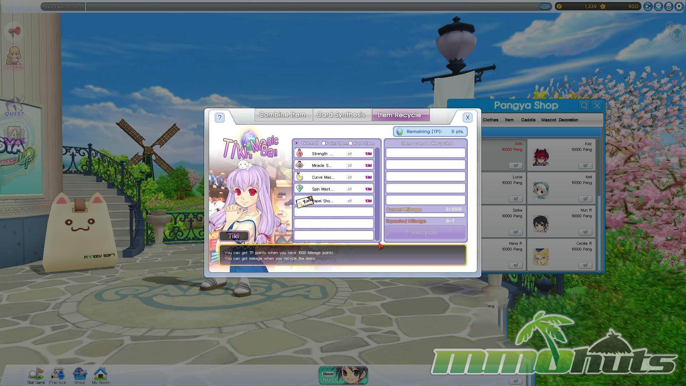Screen dimensions: 686x386
Task: Switch to Combine Item tab
Action: point(282,115)
